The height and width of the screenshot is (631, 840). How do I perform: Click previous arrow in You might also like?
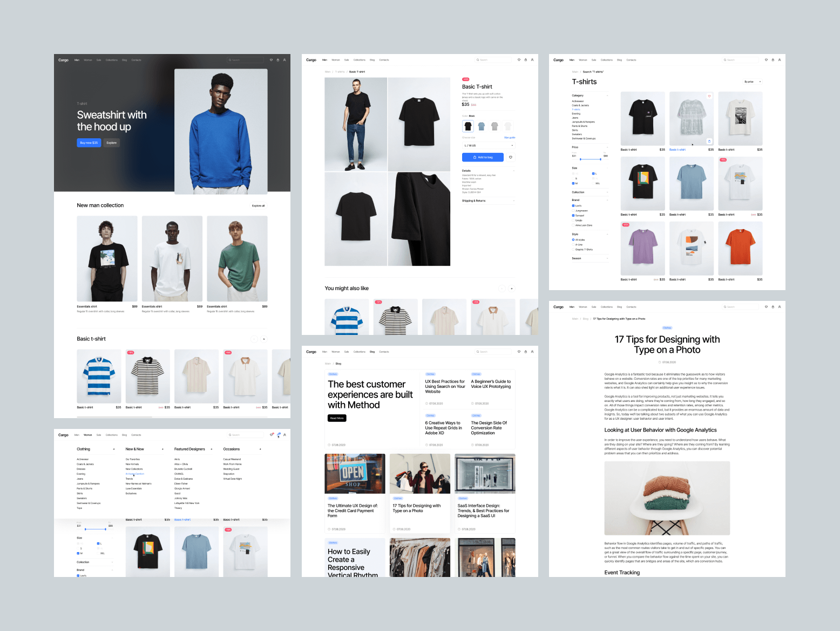[x=502, y=288]
